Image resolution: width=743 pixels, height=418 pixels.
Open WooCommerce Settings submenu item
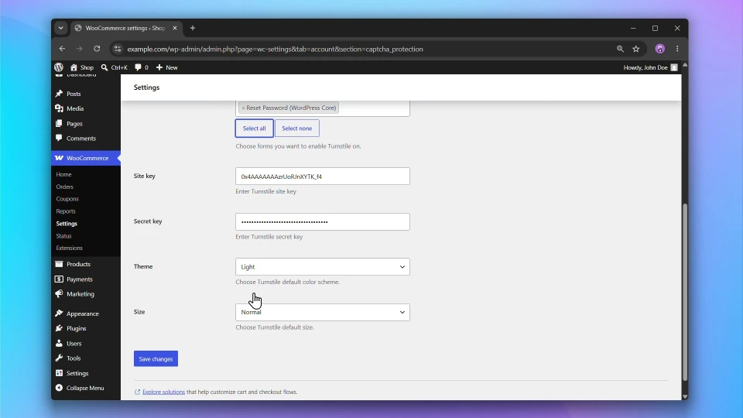[67, 224]
